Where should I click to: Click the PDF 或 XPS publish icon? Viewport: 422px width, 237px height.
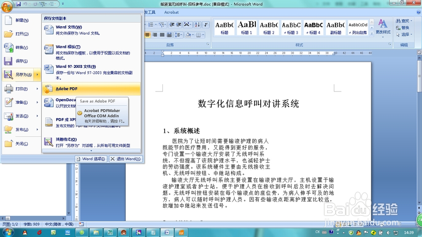pyautogui.click(x=49, y=122)
